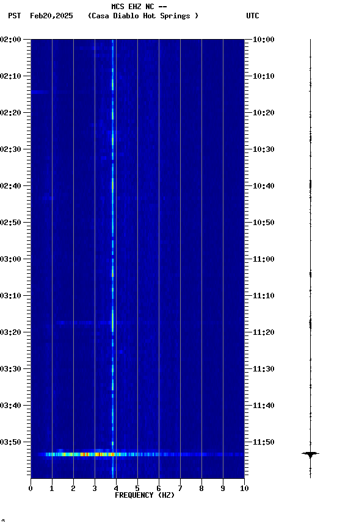Click the UTC timezone label
Screen dimensions: 337x527
click(x=253, y=16)
